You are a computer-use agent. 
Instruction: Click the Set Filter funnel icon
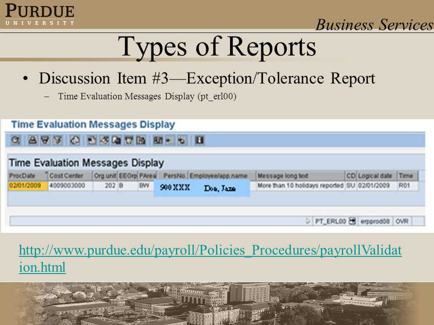(x=57, y=140)
